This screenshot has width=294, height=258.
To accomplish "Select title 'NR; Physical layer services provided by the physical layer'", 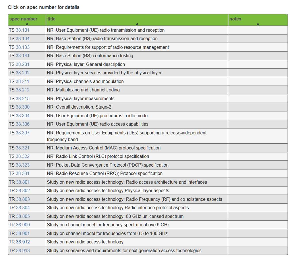I will [x=104, y=73].
